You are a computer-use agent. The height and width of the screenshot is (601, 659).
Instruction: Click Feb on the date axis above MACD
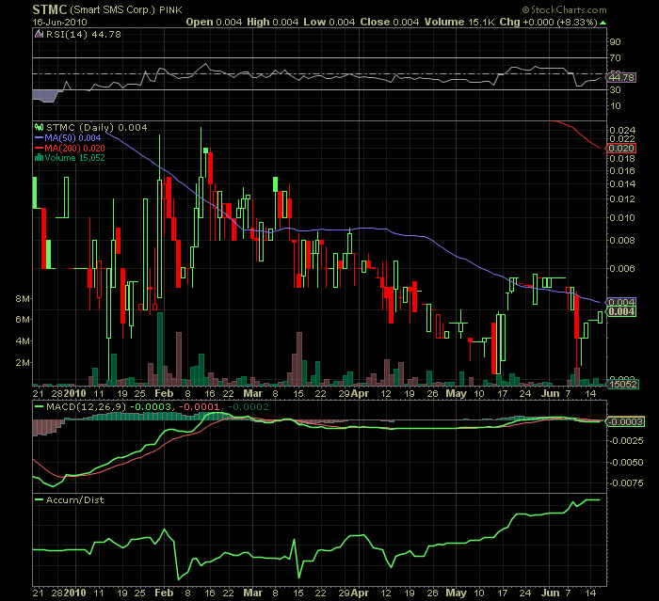[x=164, y=393]
